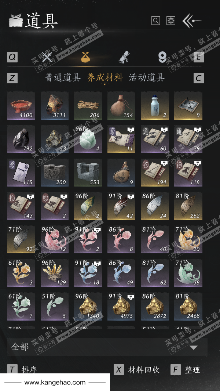Select the blue-white porcelain bottle item
The height and width of the screenshot is (391, 220).
coord(155,106)
